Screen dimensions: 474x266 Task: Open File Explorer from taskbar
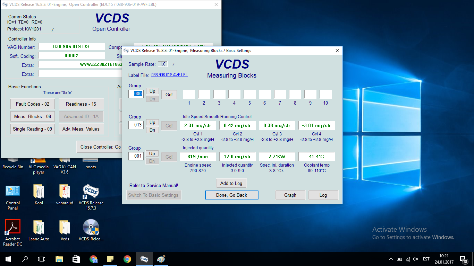(x=59, y=259)
